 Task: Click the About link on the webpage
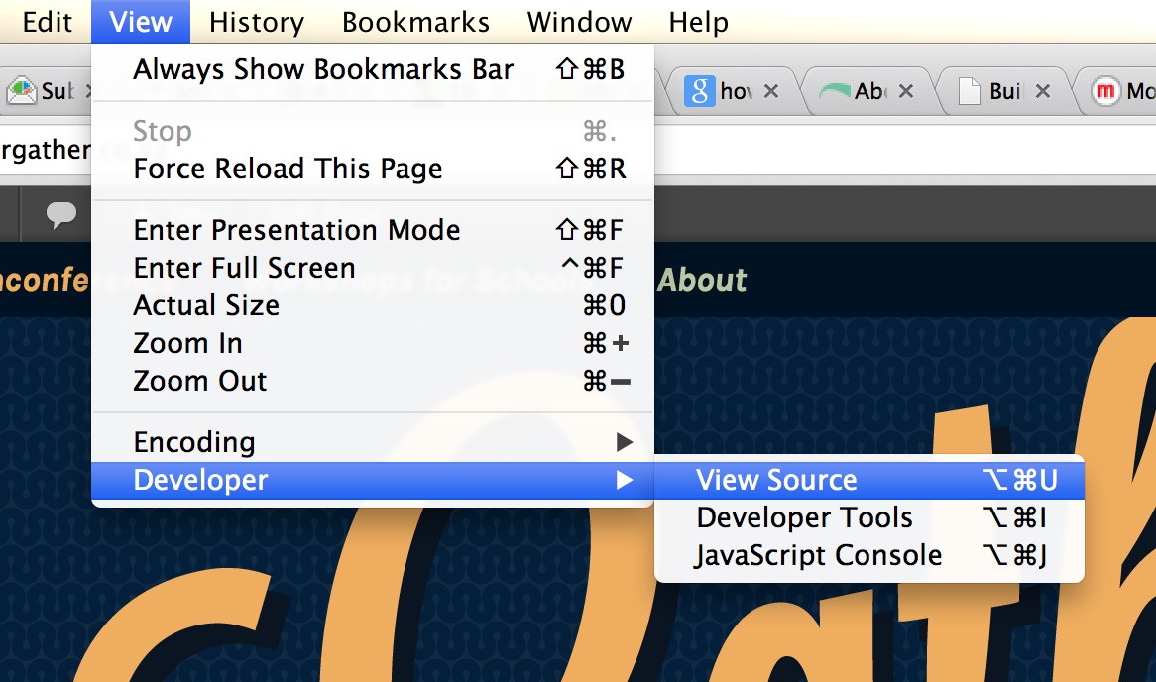coord(702,281)
